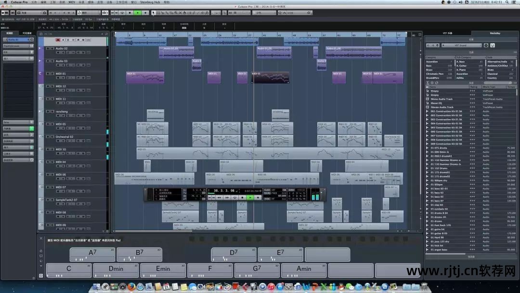Trigger the G7 chord pad
Viewport: 520px width, 293px height.
pyautogui.click(x=257, y=269)
